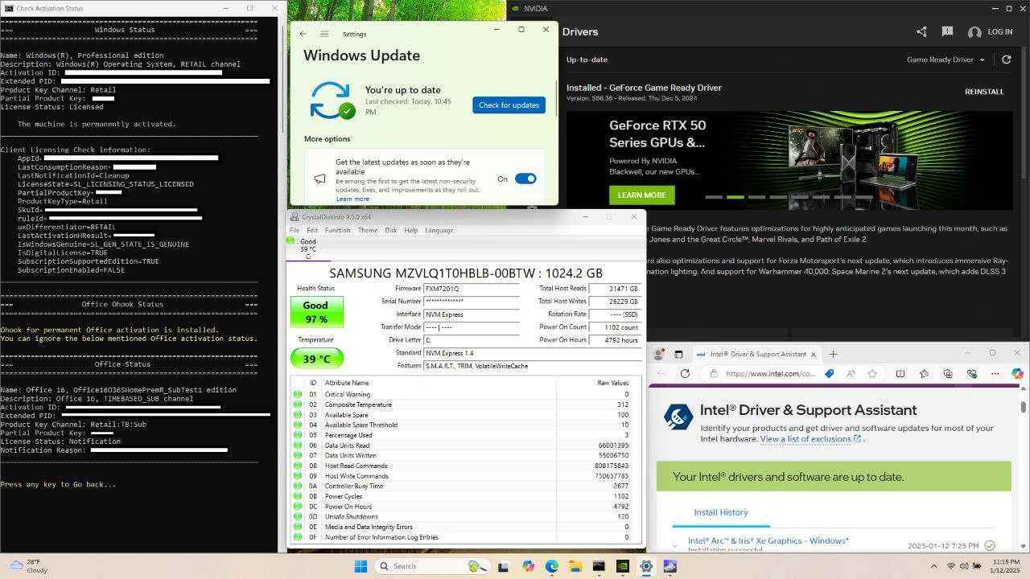Viewport: 1030px width, 579px height.
Task: Open CrystalDiskInfo Function menu
Action: pos(337,230)
